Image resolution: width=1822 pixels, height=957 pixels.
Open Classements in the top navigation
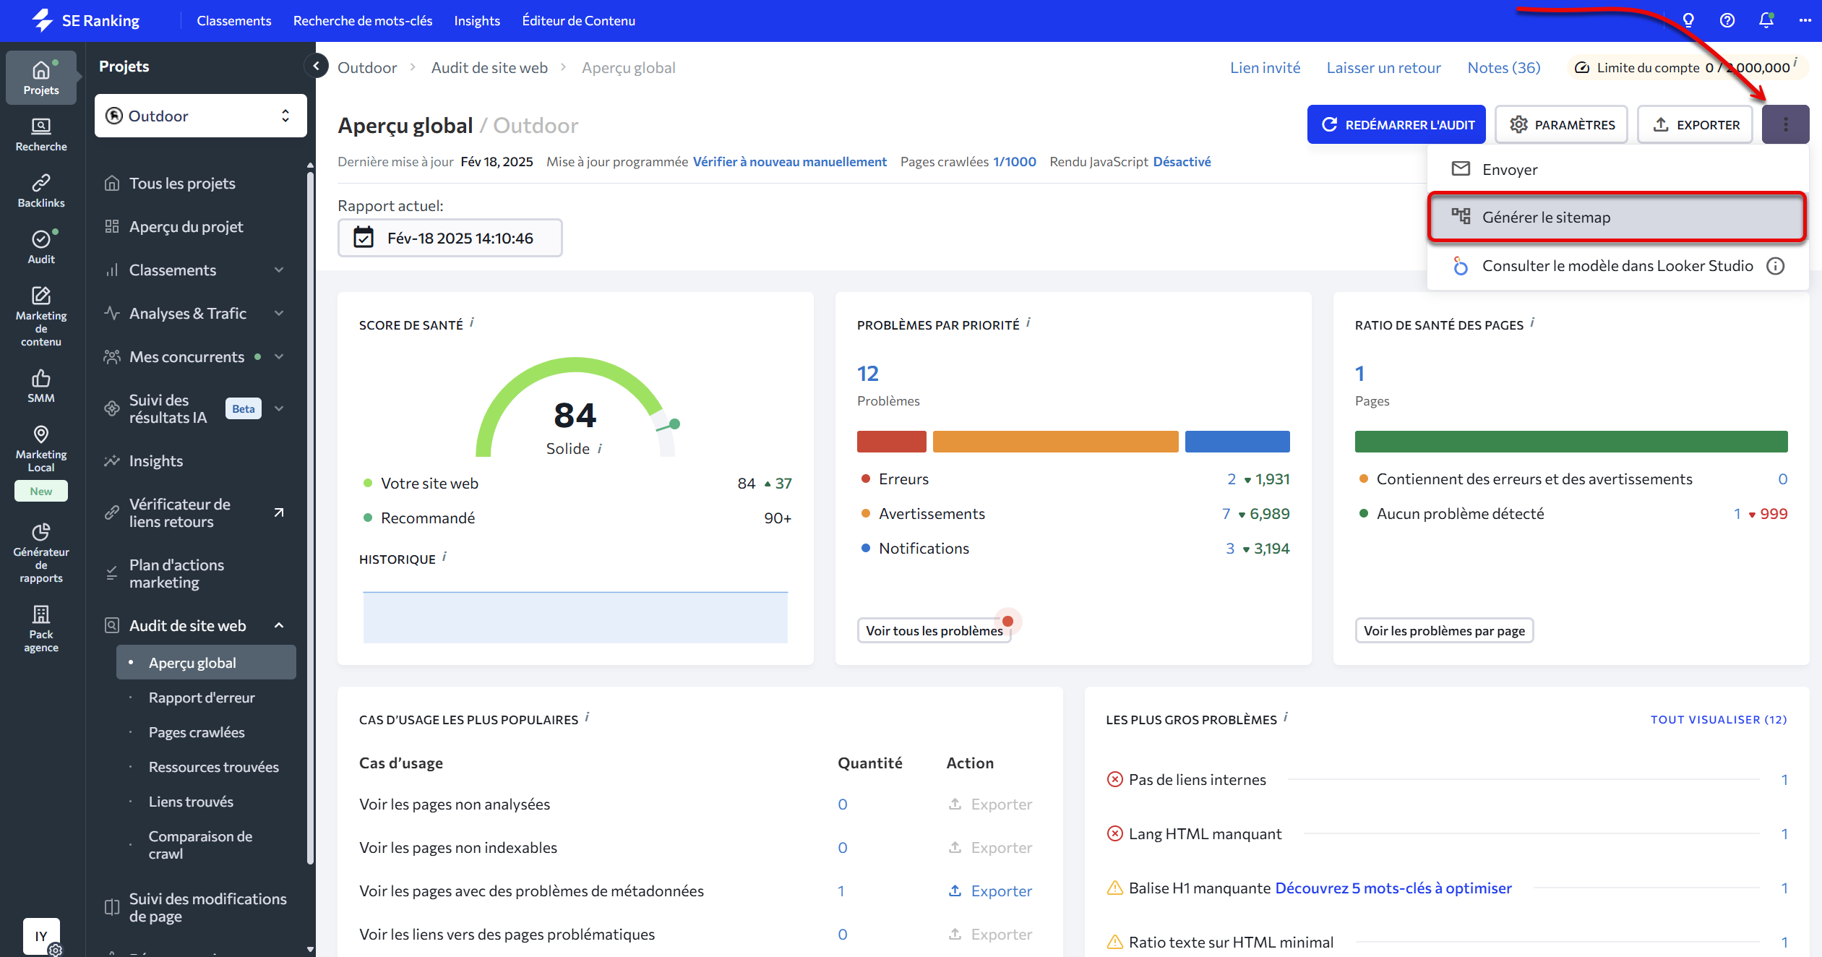coord(234,20)
